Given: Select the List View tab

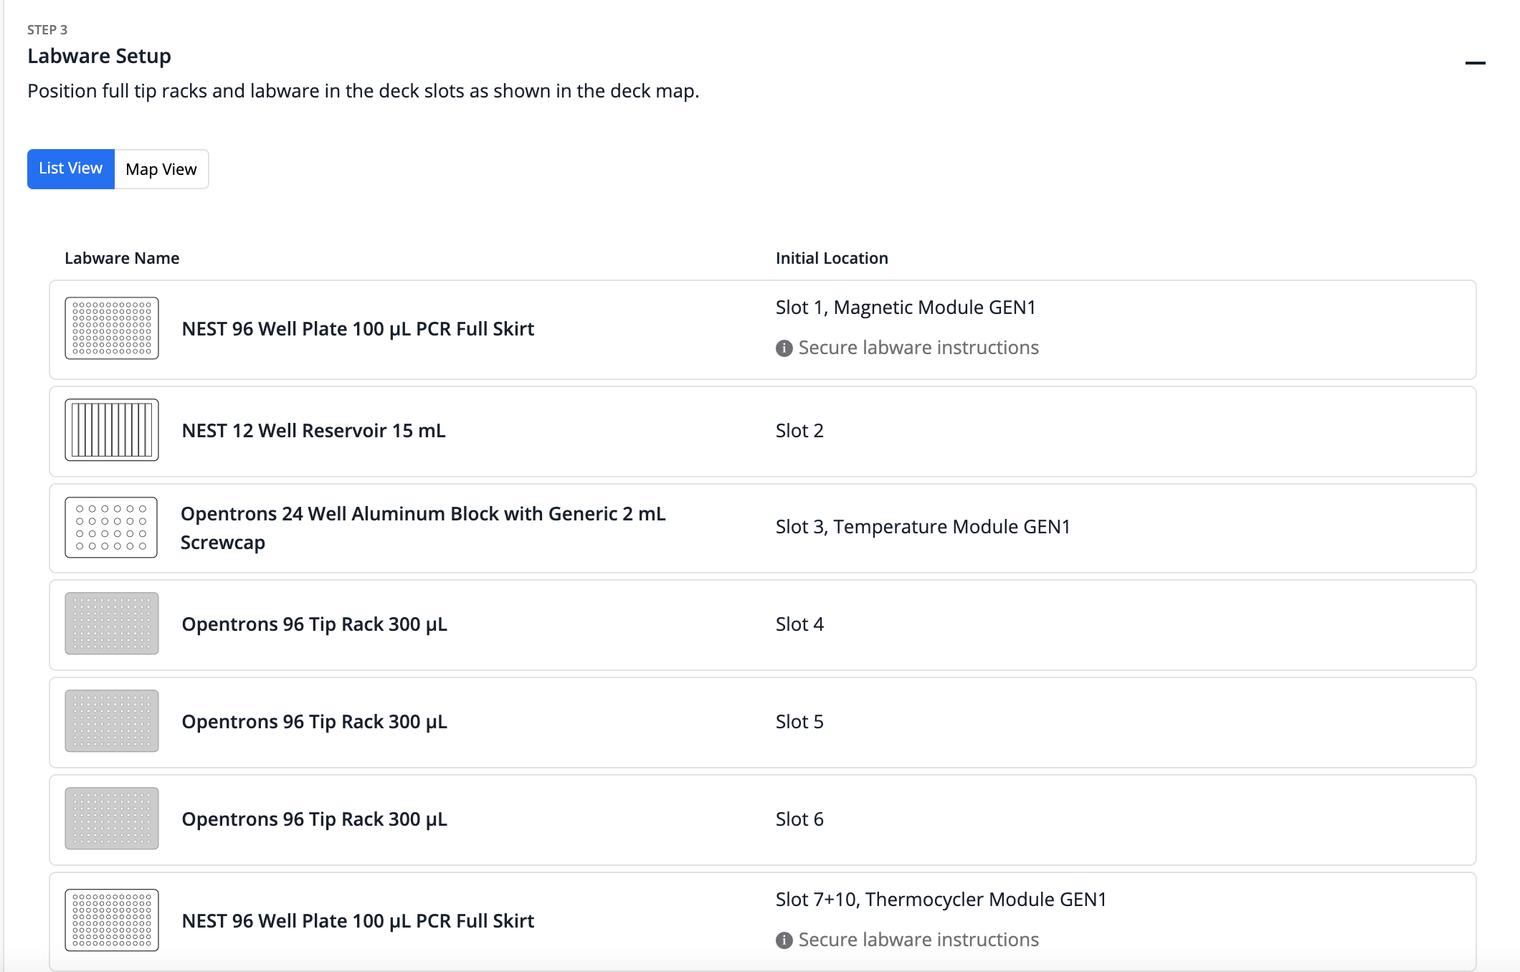Looking at the screenshot, I should [71, 169].
